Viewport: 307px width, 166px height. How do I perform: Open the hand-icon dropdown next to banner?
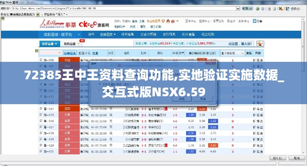(x=260, y=44)
